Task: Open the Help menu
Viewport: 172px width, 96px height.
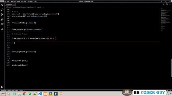Action: (35, 1)
